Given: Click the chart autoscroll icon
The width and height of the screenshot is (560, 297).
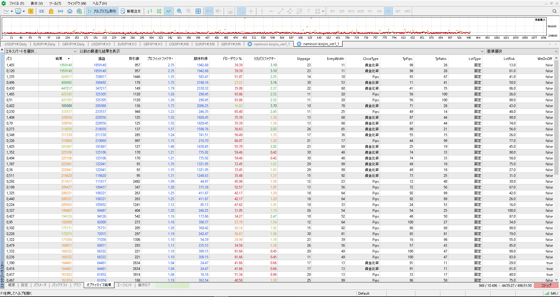Looking at the screenshot, I should click(x=218, y=11).
